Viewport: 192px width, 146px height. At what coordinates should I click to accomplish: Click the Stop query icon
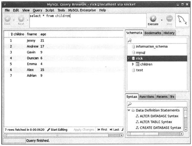click(170, 19)
